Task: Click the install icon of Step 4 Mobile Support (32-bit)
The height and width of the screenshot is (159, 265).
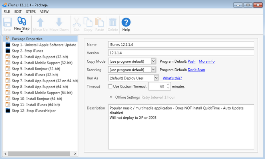Action: pyautogui.click(x=8, y=63)
